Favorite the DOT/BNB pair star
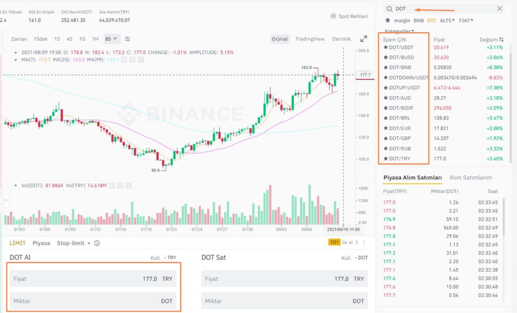The width and height of the screenshot is (517, 313). point(386,68)
